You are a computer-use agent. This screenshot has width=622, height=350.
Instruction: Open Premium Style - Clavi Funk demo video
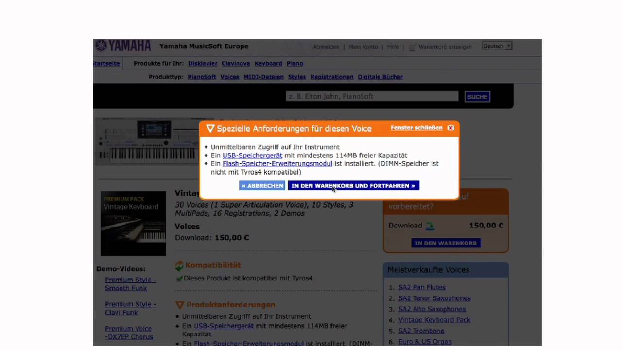131,308
